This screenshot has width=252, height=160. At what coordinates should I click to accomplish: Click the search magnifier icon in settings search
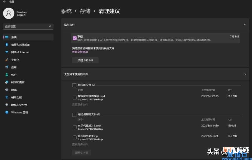click(50, 26)
